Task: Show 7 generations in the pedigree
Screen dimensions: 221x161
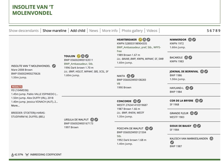Action: (213, 31)
